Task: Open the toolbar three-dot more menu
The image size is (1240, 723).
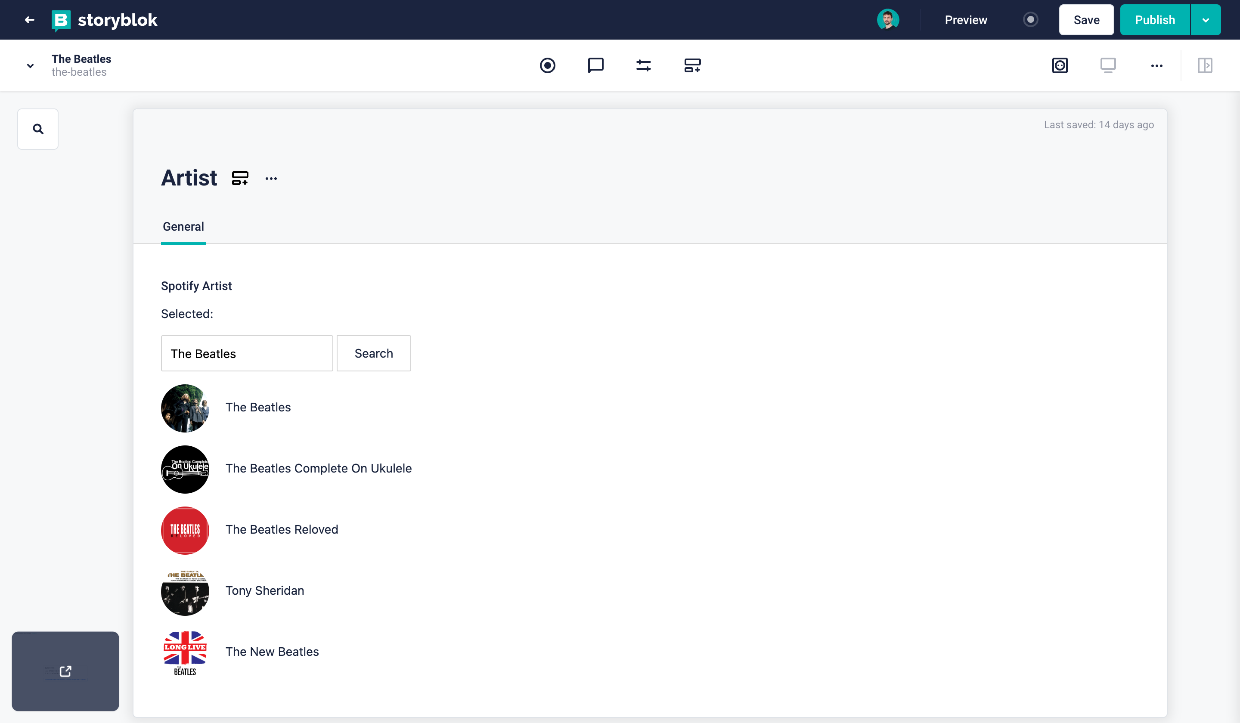Action: pyautogui.click(x=1156, y=65)
